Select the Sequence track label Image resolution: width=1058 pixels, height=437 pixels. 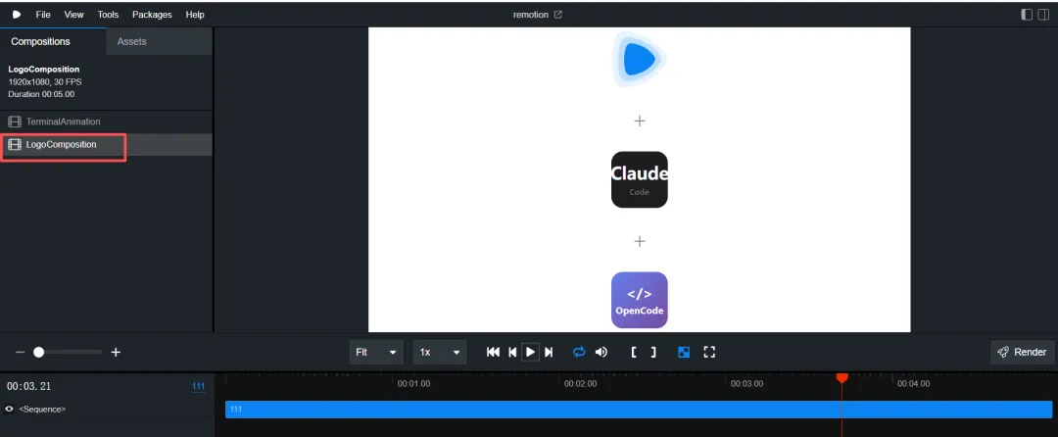point(42,409)
